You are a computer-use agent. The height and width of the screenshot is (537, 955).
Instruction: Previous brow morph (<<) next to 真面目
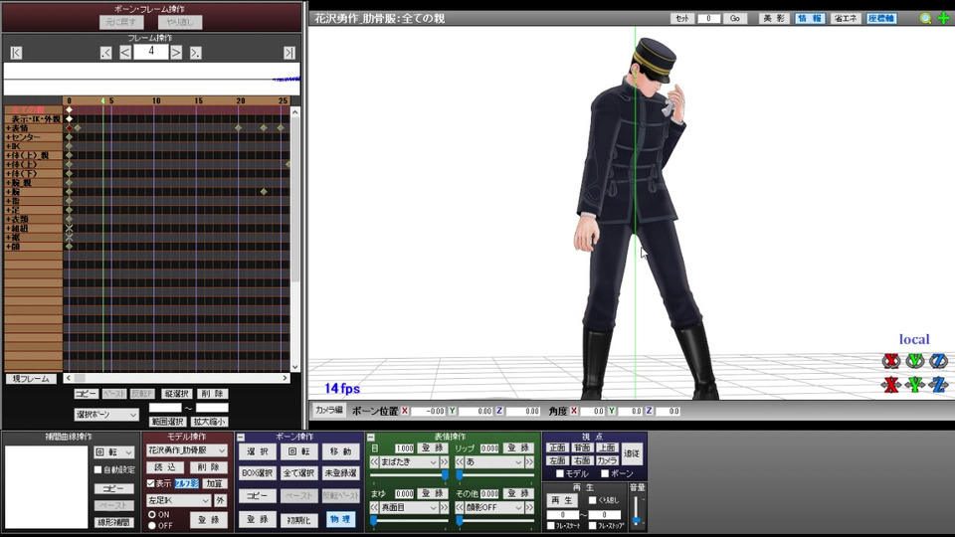tap(375, 507)
